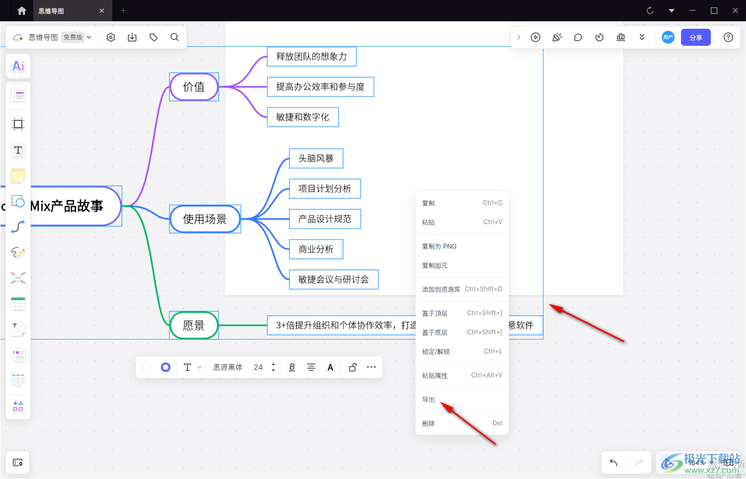Add a new tab with plus
Viewport: 746px width, 479px height.
pyautogui.click(x=123, y=11)
